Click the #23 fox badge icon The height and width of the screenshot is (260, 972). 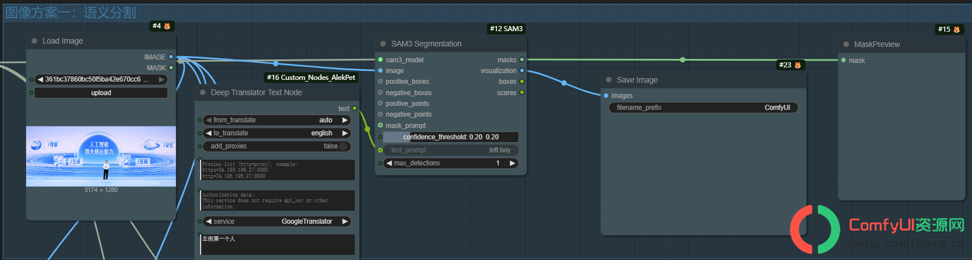(x=797, y=65)
